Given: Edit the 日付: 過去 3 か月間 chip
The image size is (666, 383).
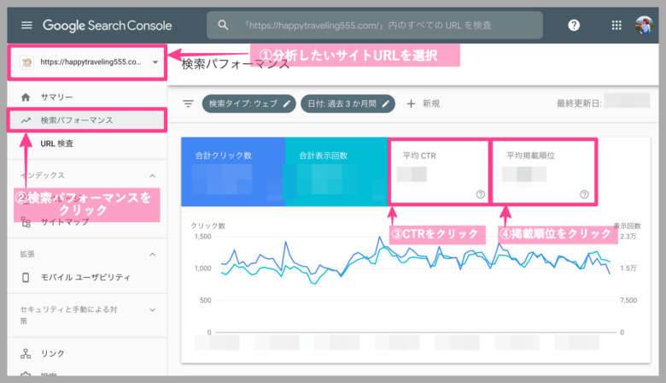Looking at the screenshot, I should pos(348,103).
